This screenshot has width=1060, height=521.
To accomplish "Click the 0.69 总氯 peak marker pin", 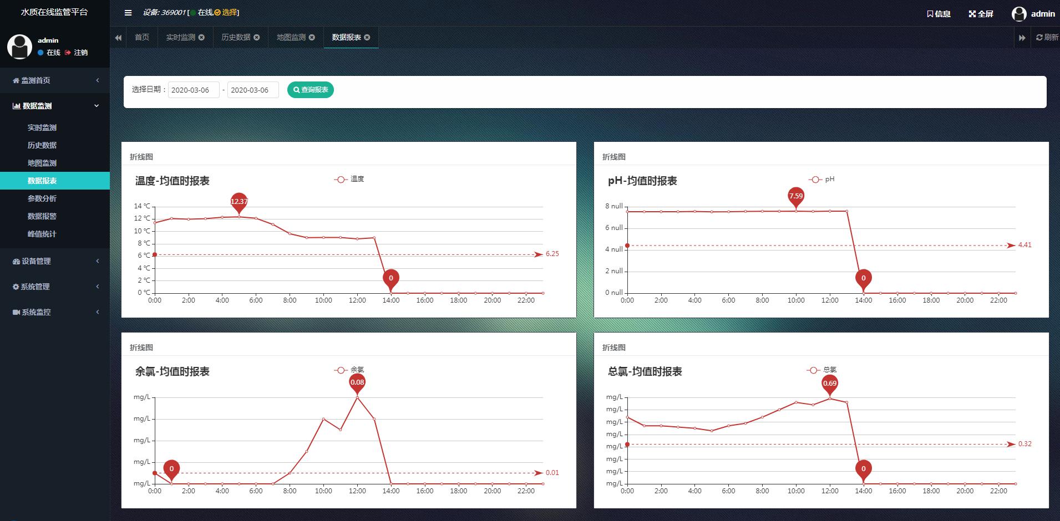I will tap(830, 385).
